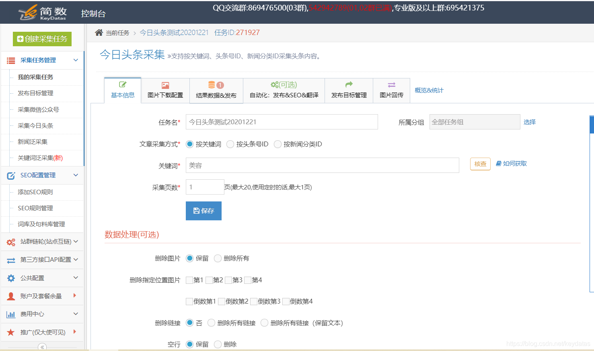Screen dimensions: 594x351
Task: Click the book icon beside 如何获取
Action: pyautogui.click(x=499, y=164)
